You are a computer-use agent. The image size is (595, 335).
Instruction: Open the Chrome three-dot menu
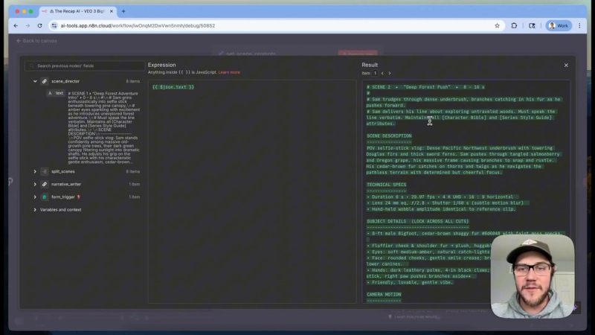coord(579,25)
